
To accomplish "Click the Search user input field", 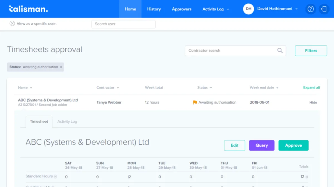I will (123, 24).
